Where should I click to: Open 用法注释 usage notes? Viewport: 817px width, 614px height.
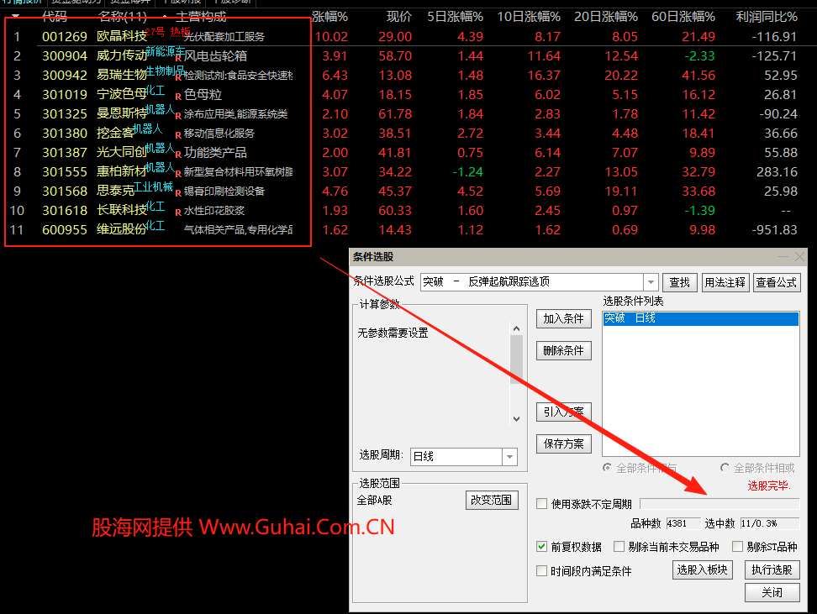(725, 282)
